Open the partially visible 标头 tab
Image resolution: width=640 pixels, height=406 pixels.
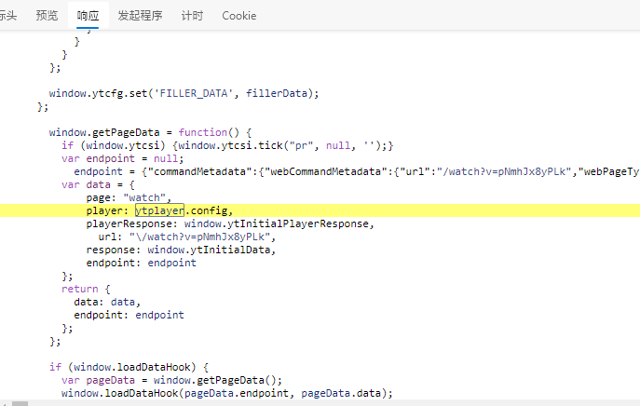tap(8, 16)
